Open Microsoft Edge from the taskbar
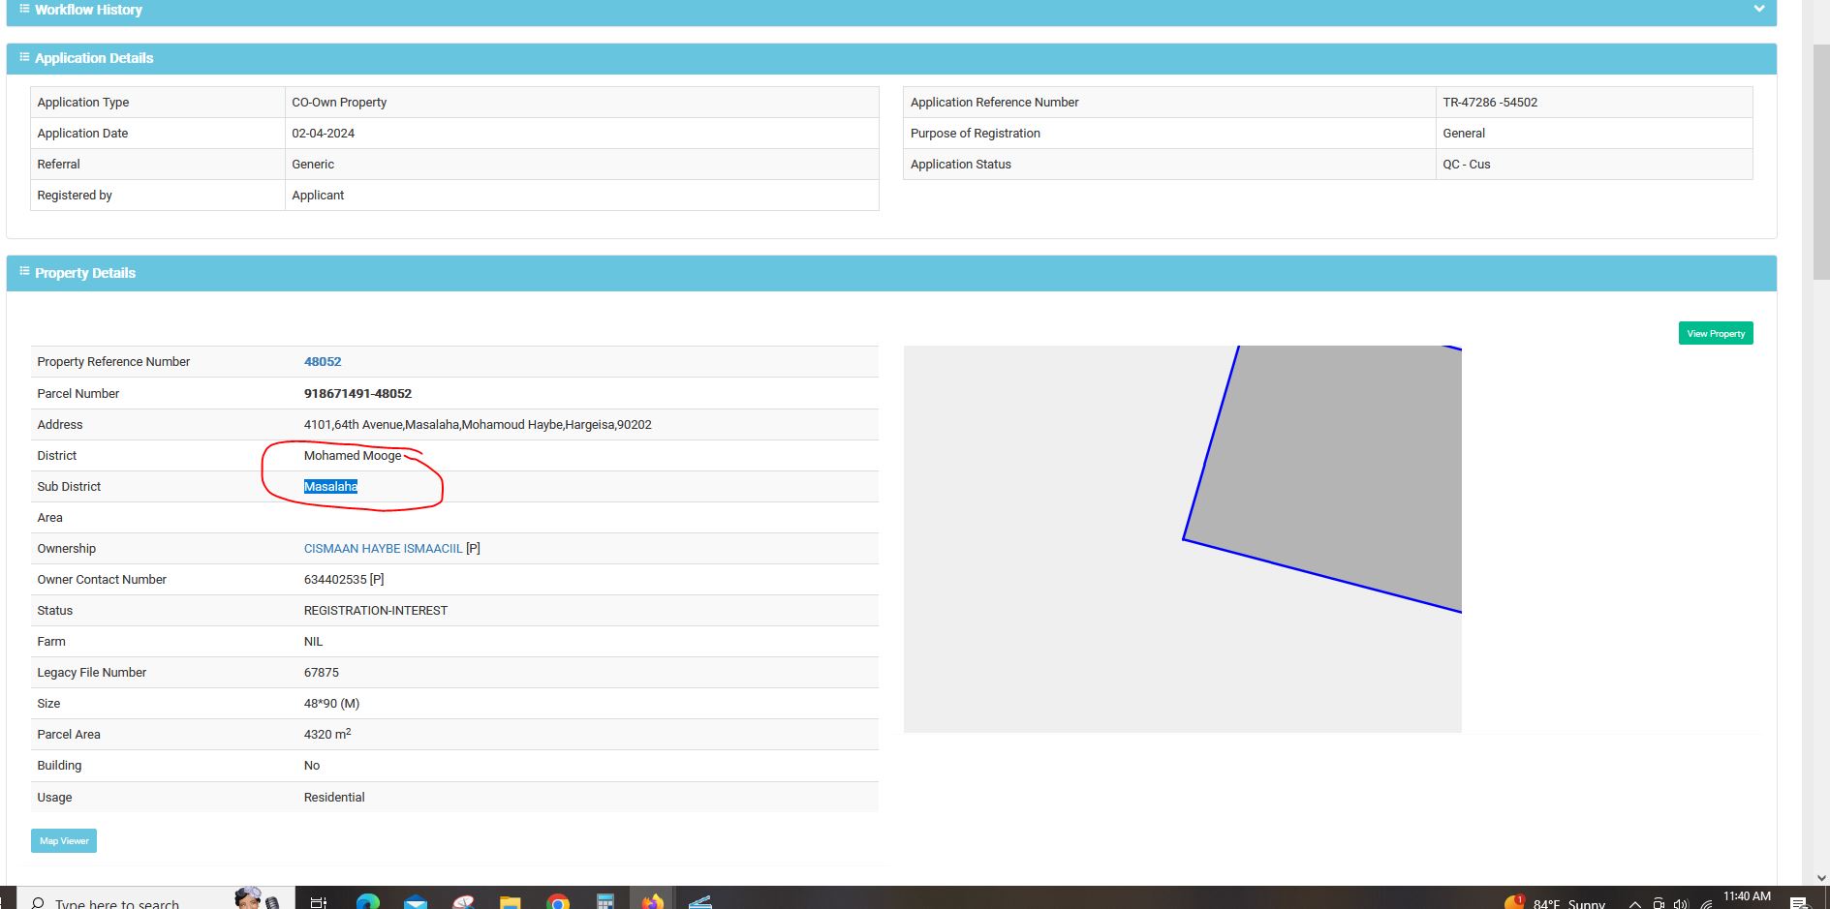Viewport: 1830px width, 909px height. 368,902
